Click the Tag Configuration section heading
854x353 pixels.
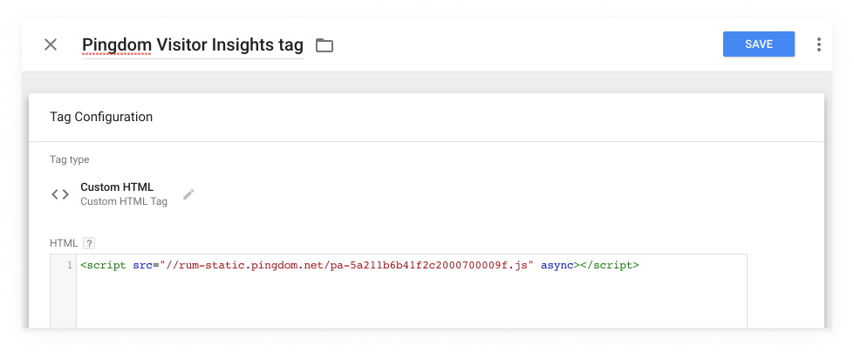point(101,117)
